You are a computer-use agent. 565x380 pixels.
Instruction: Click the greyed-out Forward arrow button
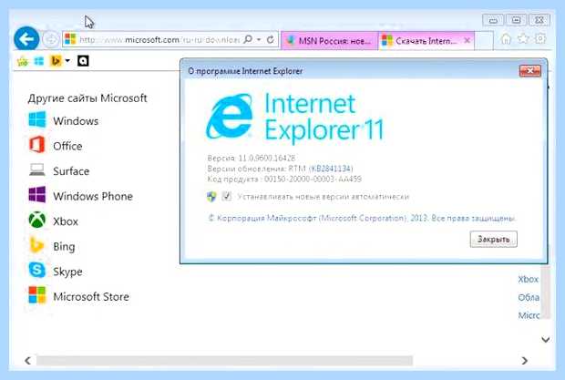pyautogui.click(x=50, y=39)
